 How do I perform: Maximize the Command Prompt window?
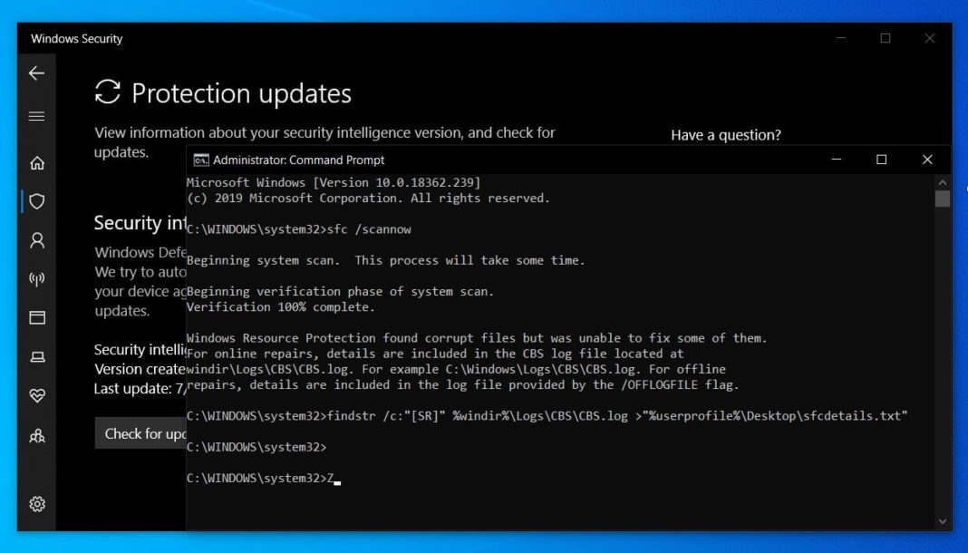(881, 160)
